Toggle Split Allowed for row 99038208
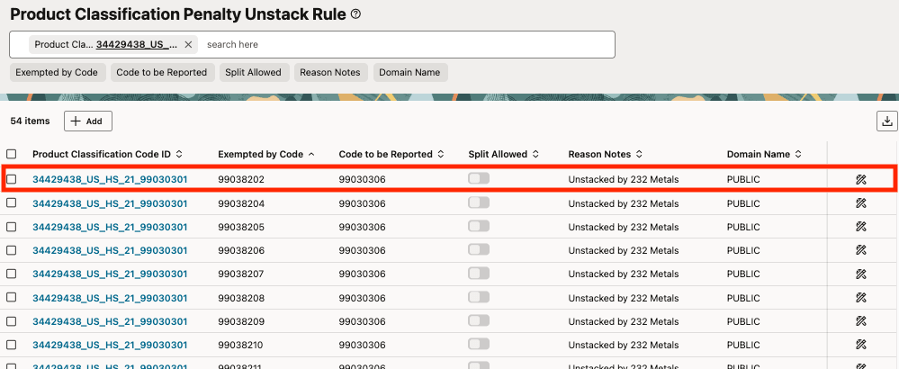This screenshot has height=369, width=899. (x=479, y=297)
